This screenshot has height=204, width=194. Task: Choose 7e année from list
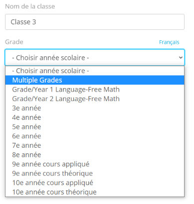click(95, 145)
